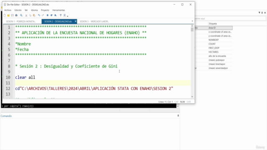This screenshot has height=150, width=267.
Task: Select the NOMBDEP variable row
Action: (214, 40)
